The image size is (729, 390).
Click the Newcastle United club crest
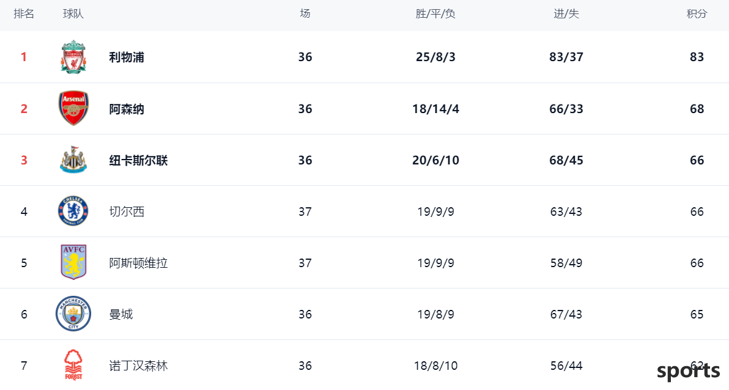73,160
